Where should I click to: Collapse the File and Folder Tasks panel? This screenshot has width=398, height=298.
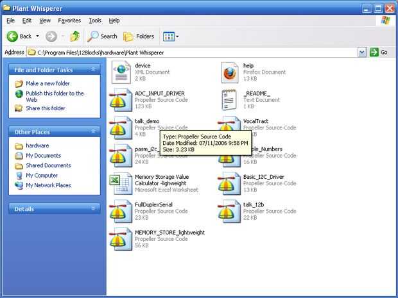tap(93, 69)
